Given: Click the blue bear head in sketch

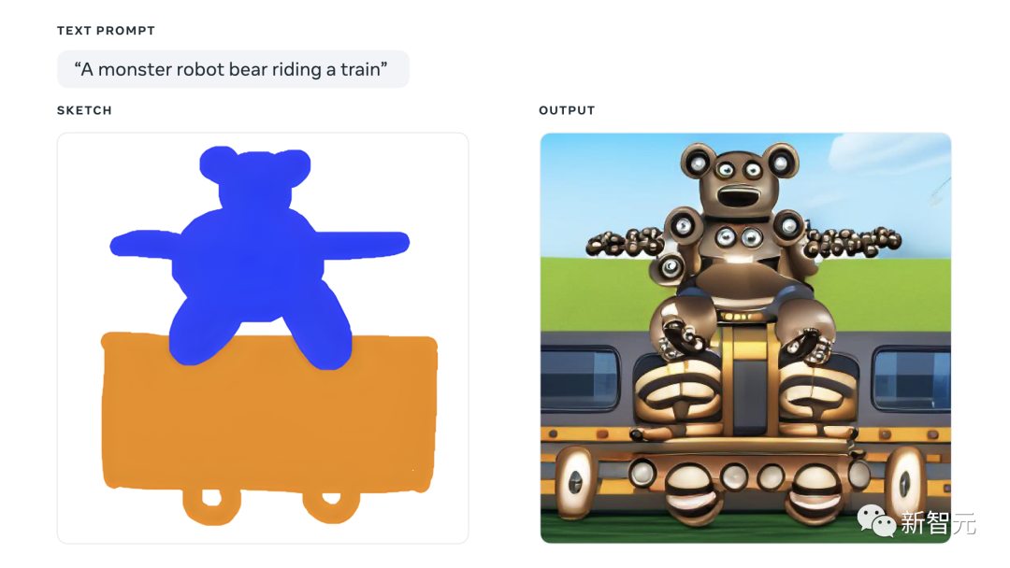Looking at the screenshot, I should tap(255, 176).
